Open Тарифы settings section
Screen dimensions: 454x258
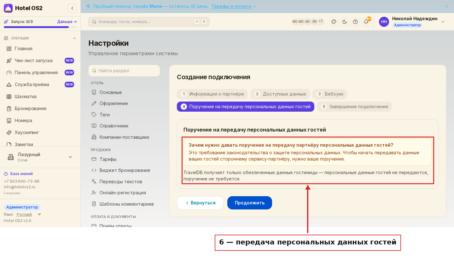(x=124, y=159)
